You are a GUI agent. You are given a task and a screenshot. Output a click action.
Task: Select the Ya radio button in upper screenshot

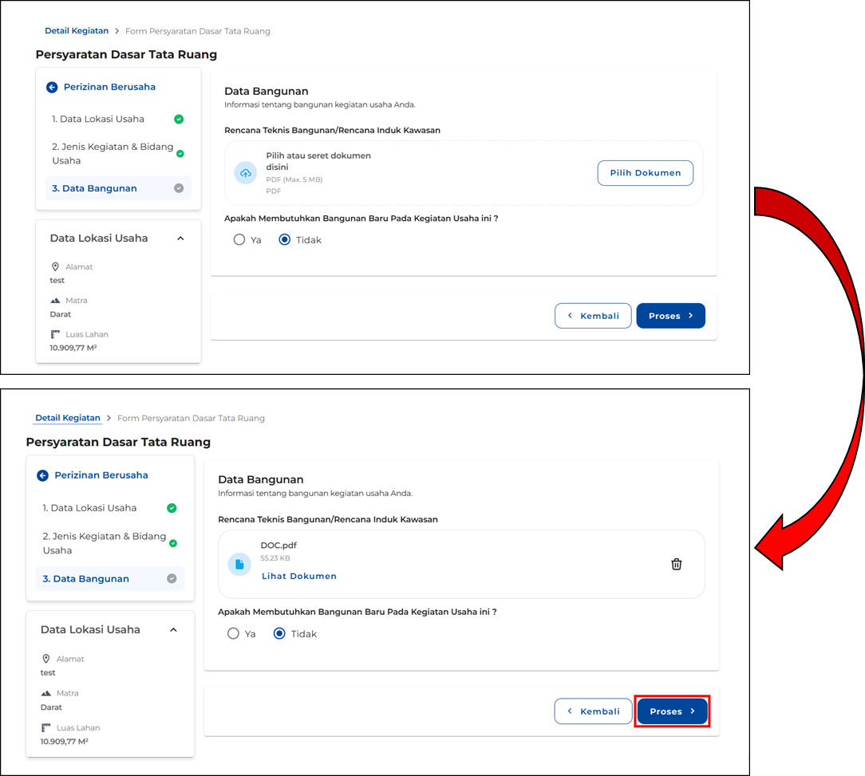239,240
